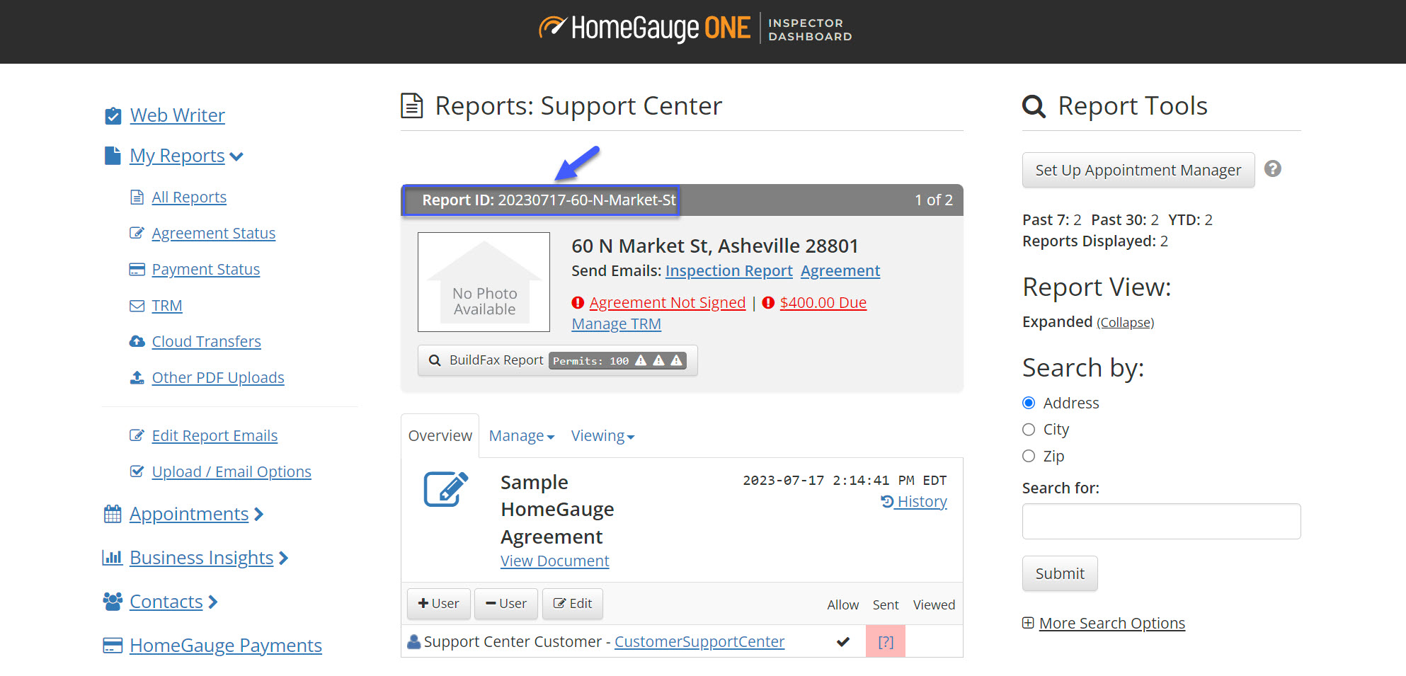Click the Appointments calendar icon
The image size is (1406, 676).
click(x=113, y=514)
